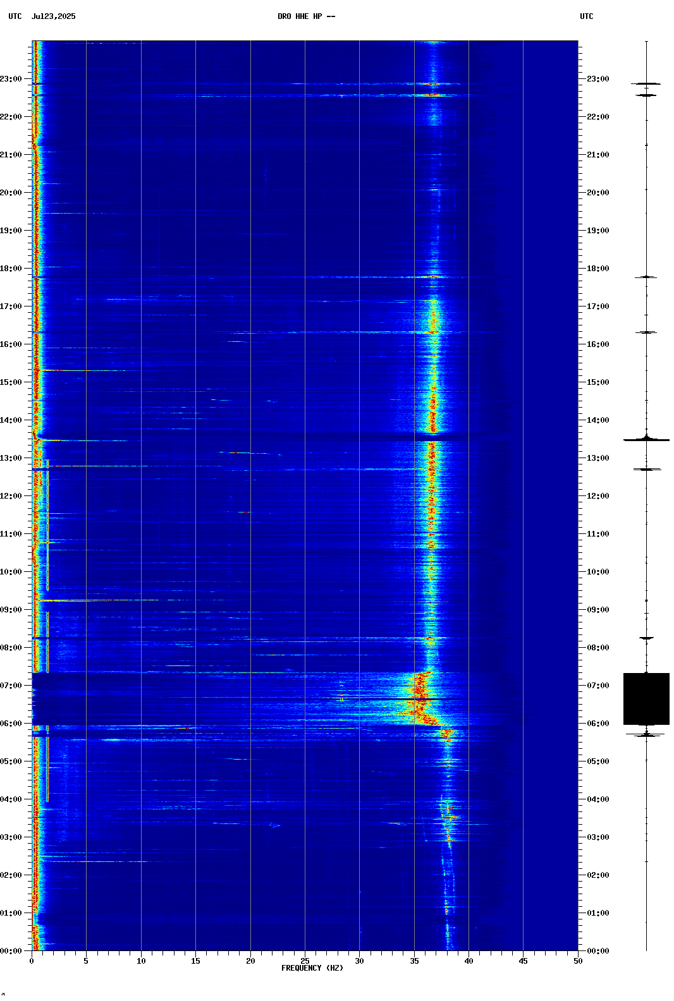Click the 14:00 label on the right time axis
This screenshot has width=674, height=1001.
tap(598, 420)
